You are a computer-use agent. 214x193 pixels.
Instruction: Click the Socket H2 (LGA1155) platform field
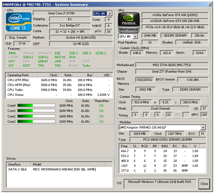click(81, 38)
